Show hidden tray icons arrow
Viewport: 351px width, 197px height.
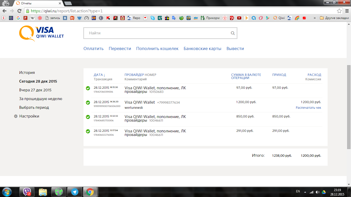(x=305, y=192)
